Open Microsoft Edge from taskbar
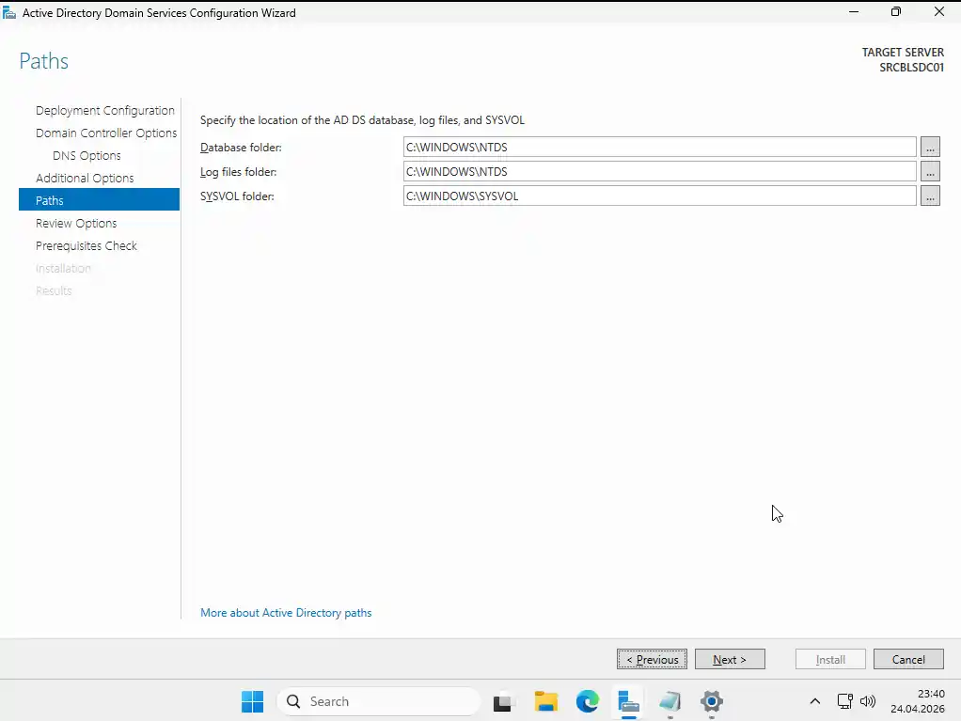 point(587,701)
